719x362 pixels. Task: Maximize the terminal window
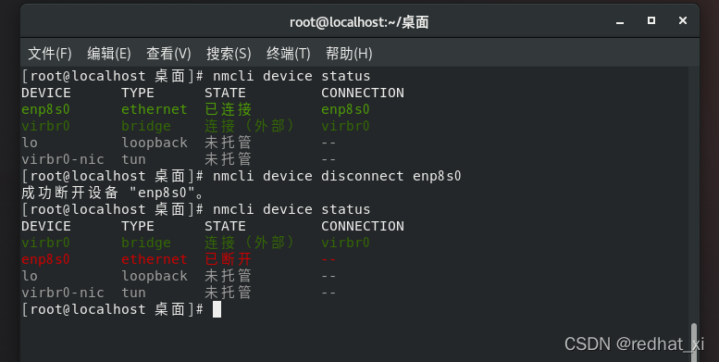tap(651, 20)
